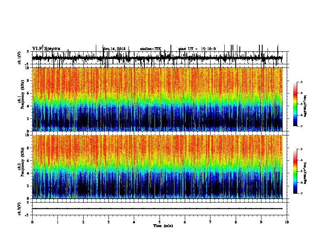
Task: Click time axis tick label "4"
Action: [134, 222]
